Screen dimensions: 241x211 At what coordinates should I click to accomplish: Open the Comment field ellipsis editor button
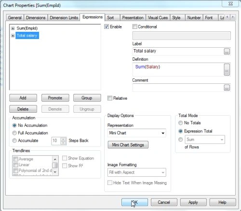tap(227, 88)
